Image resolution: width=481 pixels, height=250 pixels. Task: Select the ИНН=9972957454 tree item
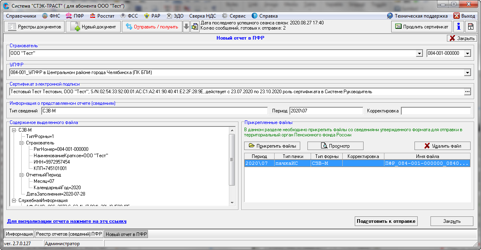pyautogui.click(x=52, y=162)
